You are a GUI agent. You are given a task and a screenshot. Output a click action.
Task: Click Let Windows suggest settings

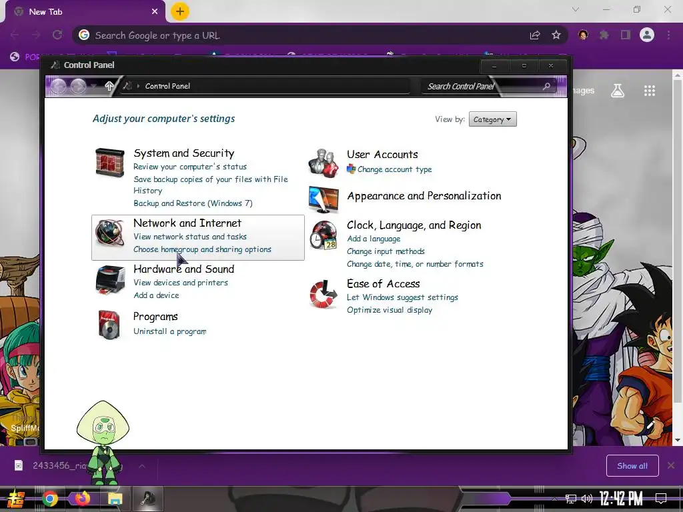[402, 297]
